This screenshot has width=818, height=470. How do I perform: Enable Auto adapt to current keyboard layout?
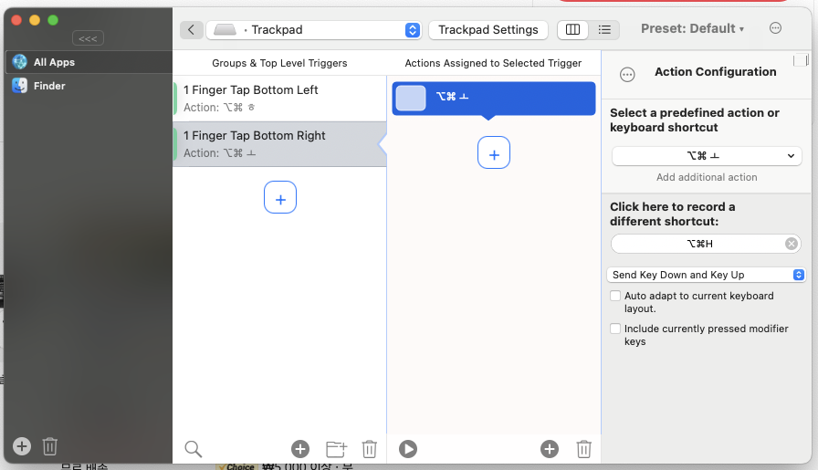click(616, 297)
